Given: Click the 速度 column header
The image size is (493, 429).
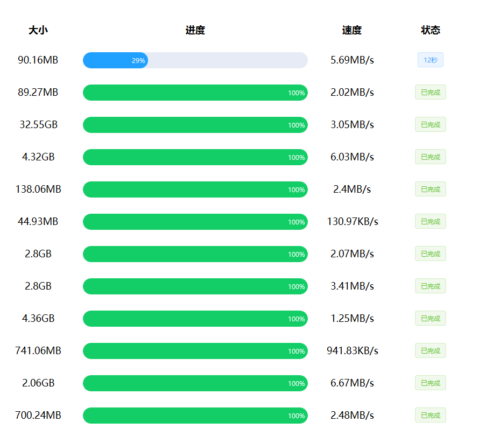Looking at the screenshot, I should click(x=352, y=30).
